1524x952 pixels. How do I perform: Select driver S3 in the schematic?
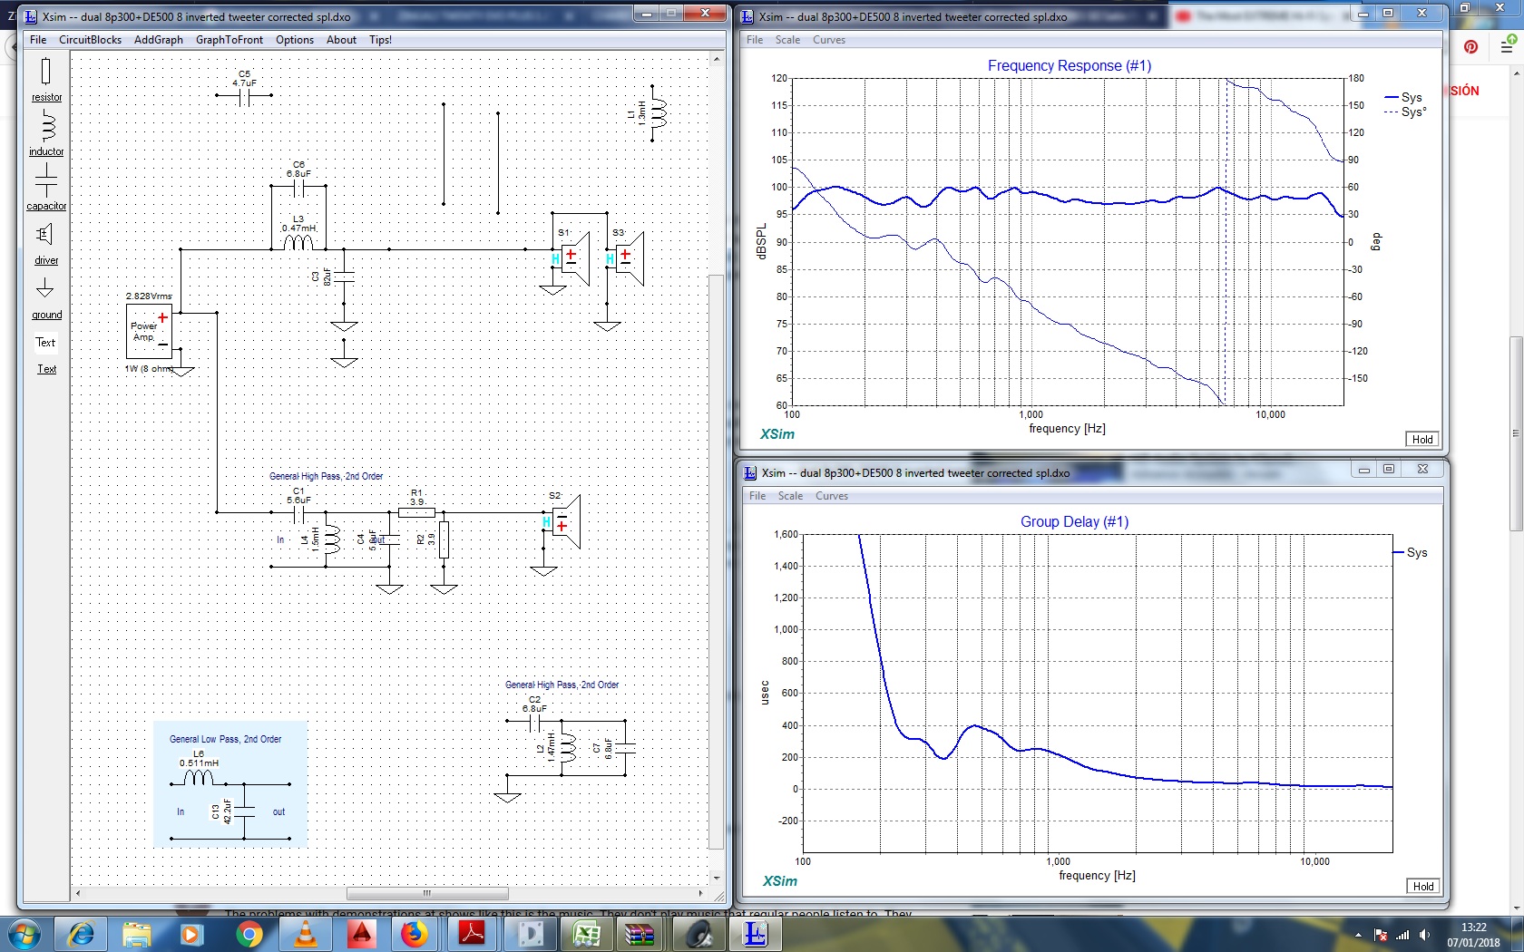click(627, 257)
